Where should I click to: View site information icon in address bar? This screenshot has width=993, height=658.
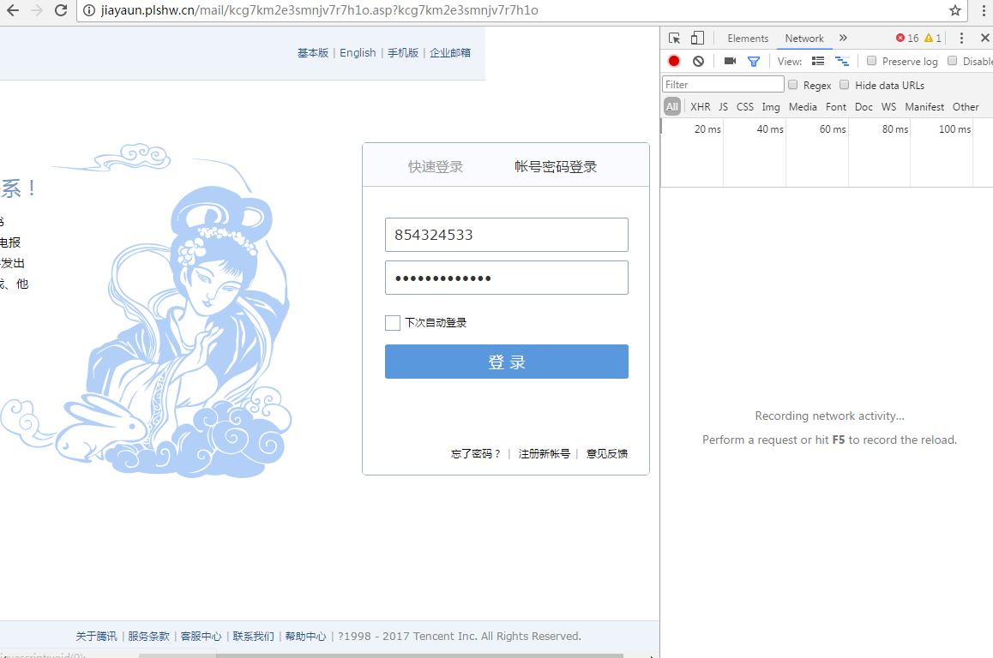coord(89,10)
